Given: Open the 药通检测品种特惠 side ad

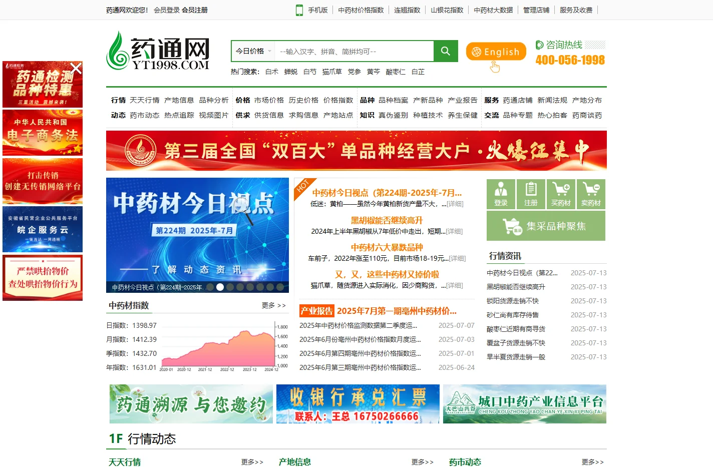Looking at the screenshot, I should point(43,84).
